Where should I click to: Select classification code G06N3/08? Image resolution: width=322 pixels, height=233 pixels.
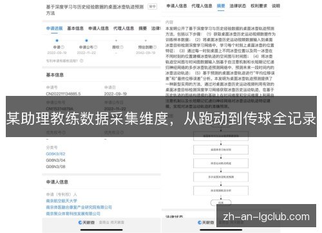[x=55, y=167]
